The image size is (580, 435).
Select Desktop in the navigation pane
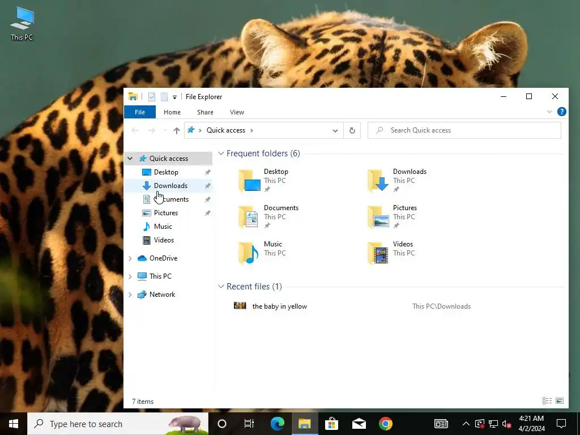[166, 172]
